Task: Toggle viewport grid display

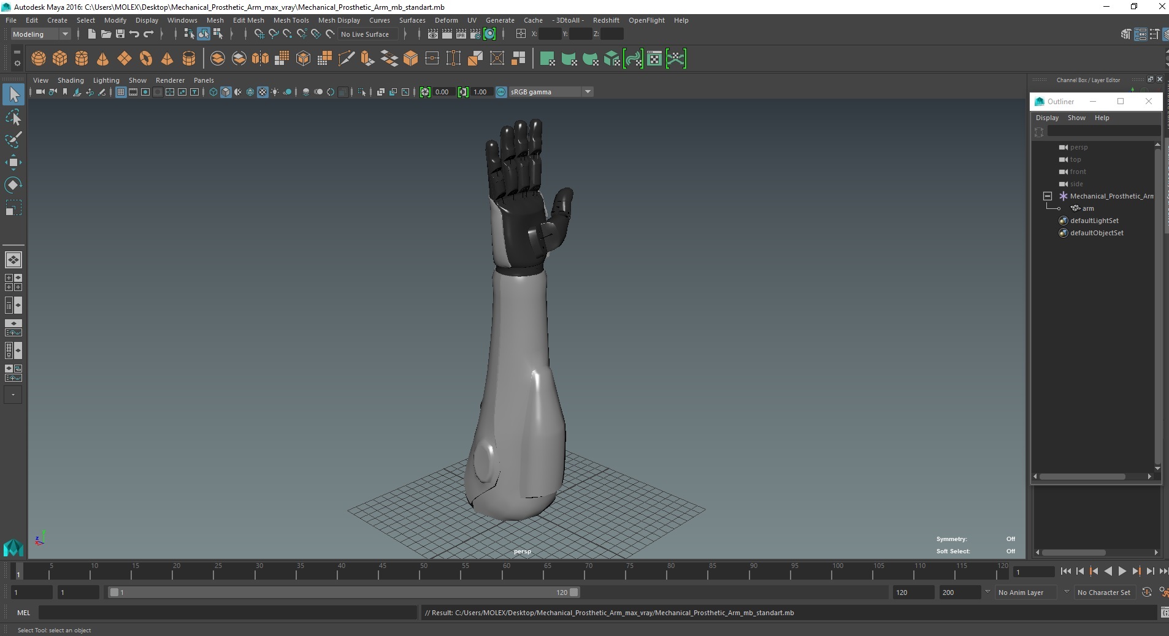Action: tap(121, 92)
